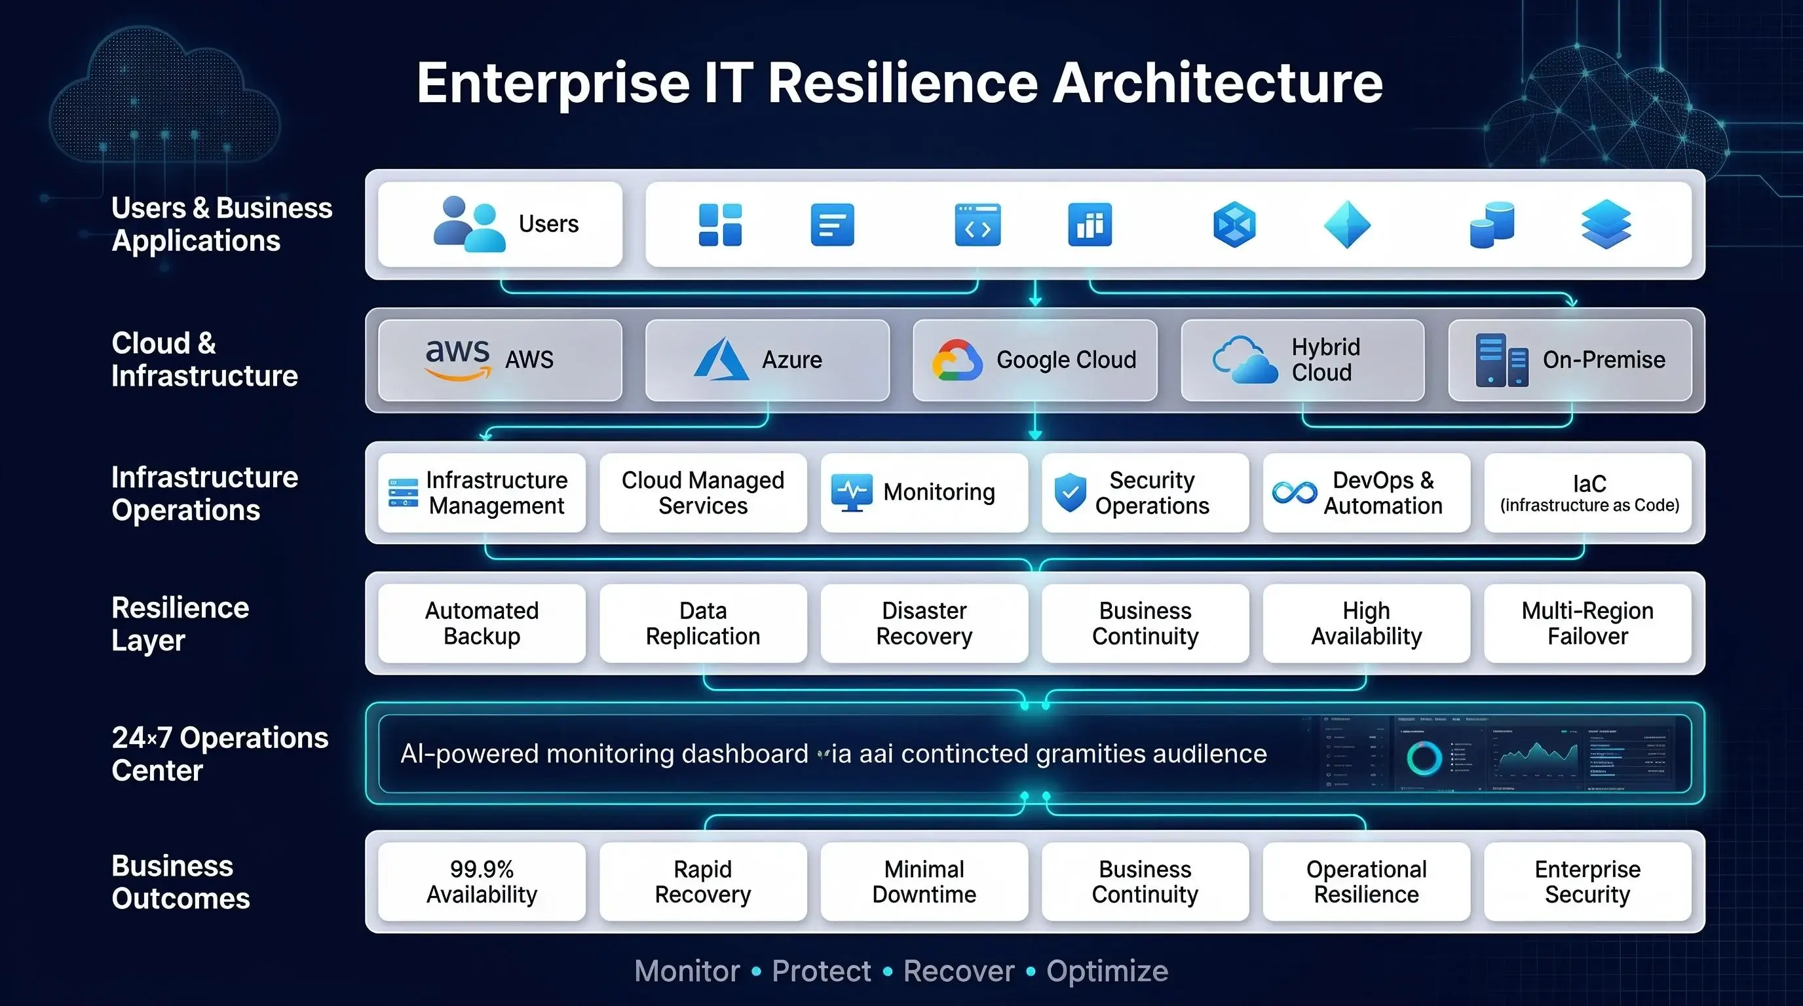Viewport: 1803px width, 1006px height.
Task: Click the Monitoring pulse screen icon
Action: click(852, 493)
